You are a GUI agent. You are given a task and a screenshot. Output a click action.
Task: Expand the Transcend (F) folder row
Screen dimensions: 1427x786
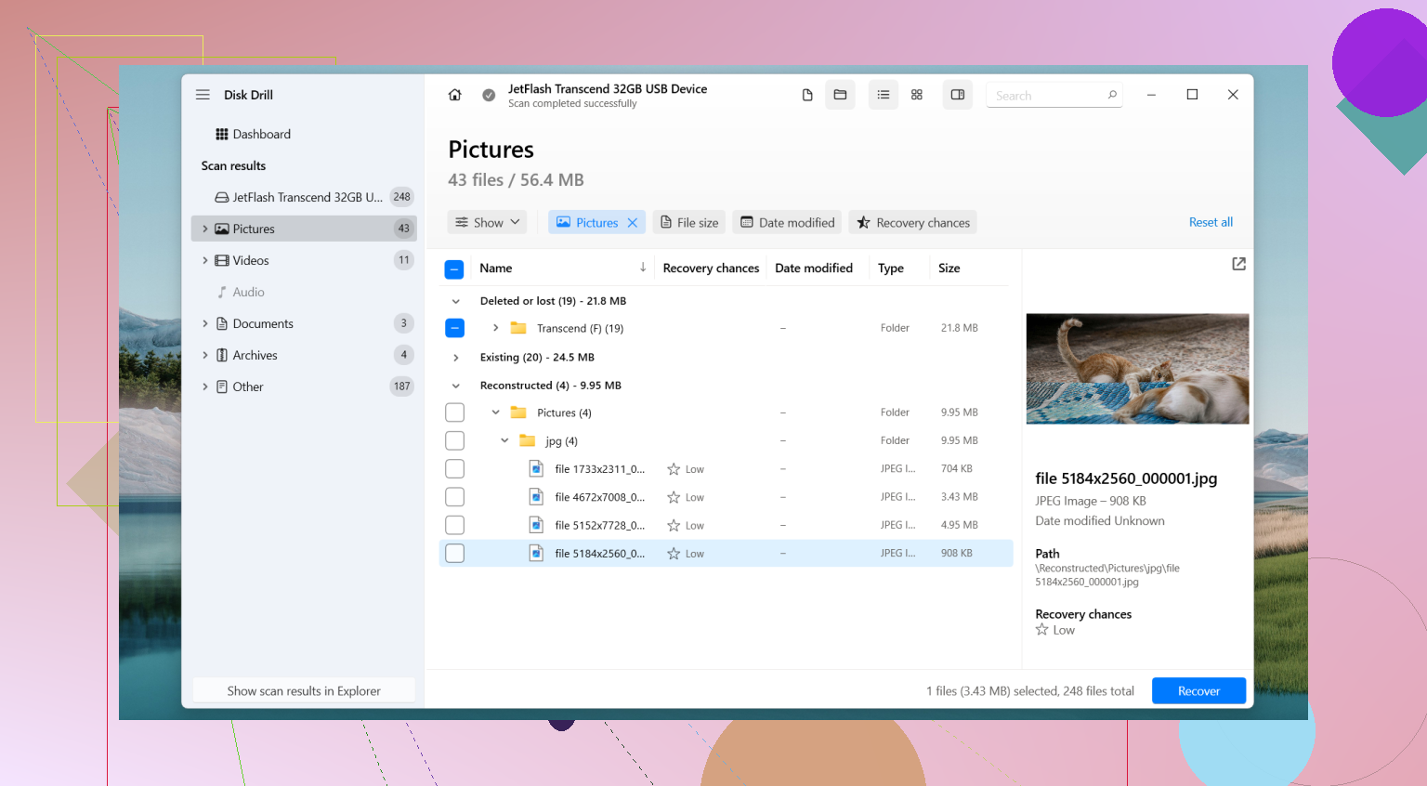tap(495, 328)
